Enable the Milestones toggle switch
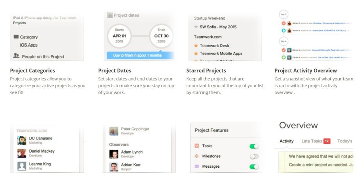361x176 pixels. (254, 156)
